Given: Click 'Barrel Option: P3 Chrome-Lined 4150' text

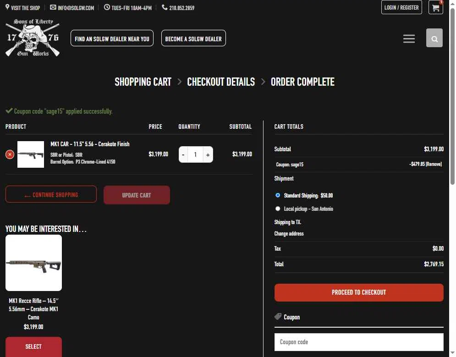Looking at the screenshot, I should point(82,162).
